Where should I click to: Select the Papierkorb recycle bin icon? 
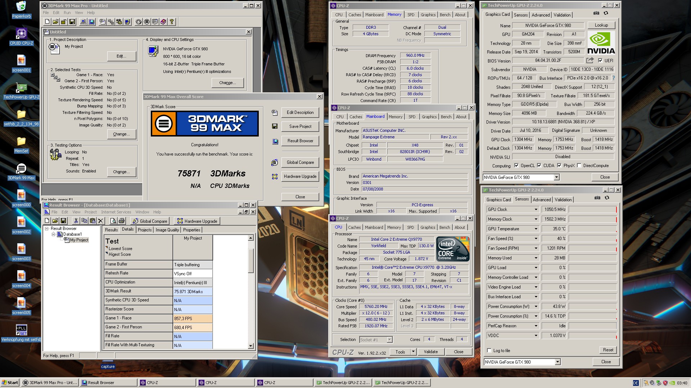(21, 9)
